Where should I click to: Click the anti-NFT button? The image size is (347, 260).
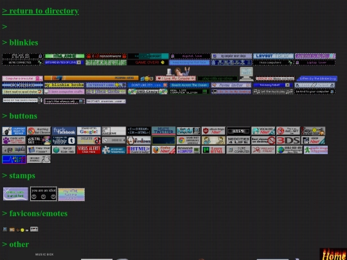point(289,131)
